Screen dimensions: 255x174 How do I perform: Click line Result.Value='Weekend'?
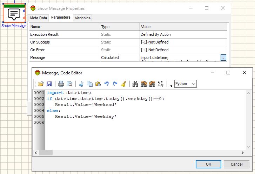86,105
